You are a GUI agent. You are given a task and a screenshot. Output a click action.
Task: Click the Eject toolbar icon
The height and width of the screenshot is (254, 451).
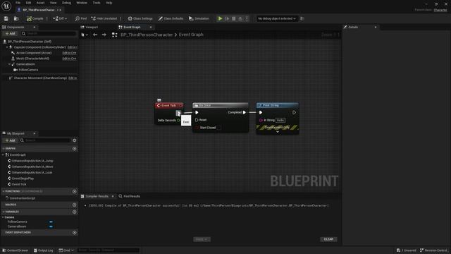(x=240, y=18)
